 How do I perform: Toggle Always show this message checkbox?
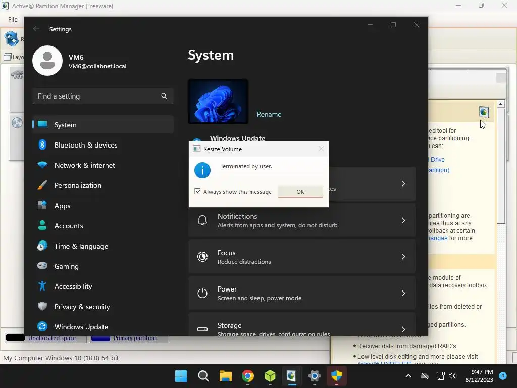tap(197, 191)
